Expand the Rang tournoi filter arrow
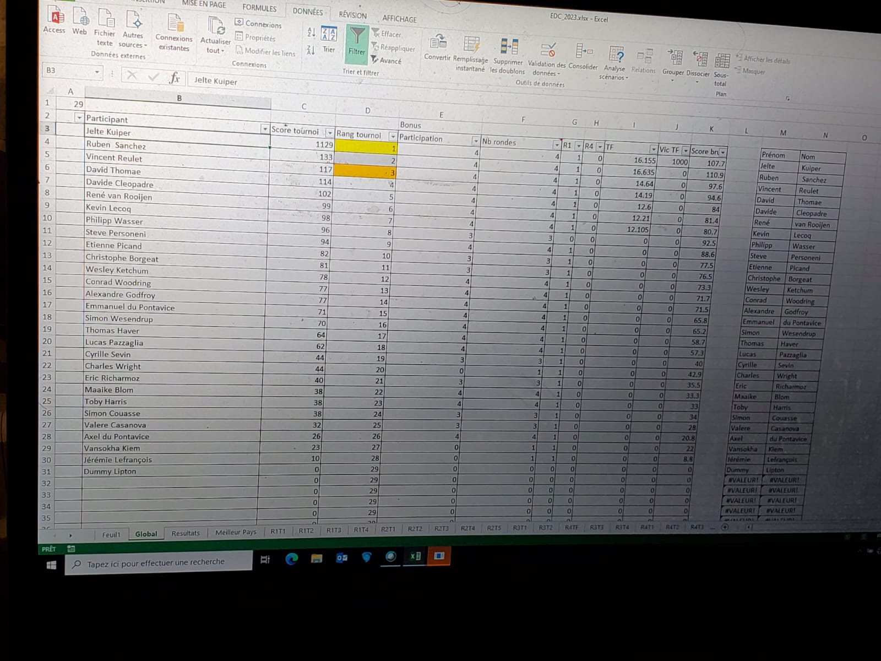The width and height of the screenshot is (881, 661). pyautogui.click(x=393, y=137)
